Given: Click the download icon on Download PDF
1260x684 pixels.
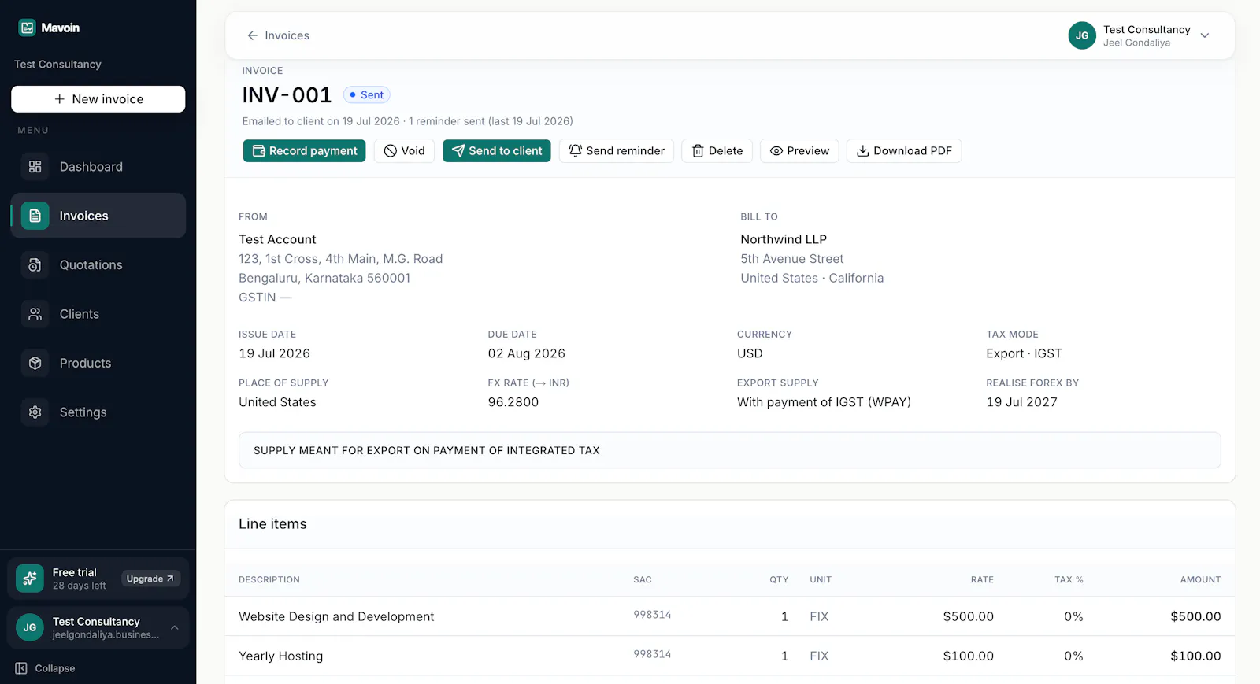Looking at the screenshot, I should (x=863, y=151).
